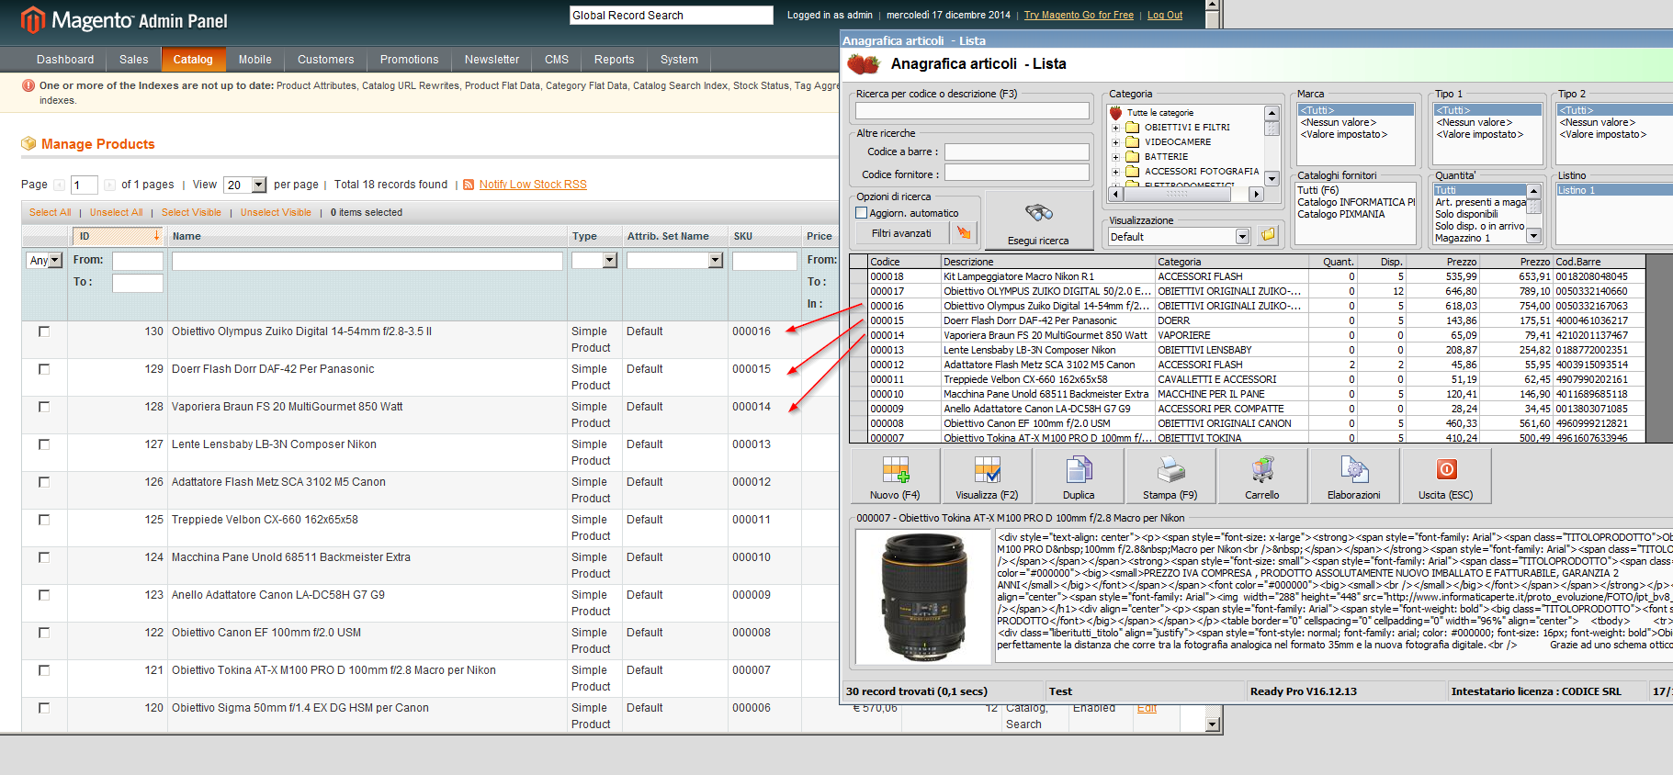The height and width of the screenshot is (775, 1673).
Task: Click the BATTERIE folder icon
Action: pos(1133,157)
